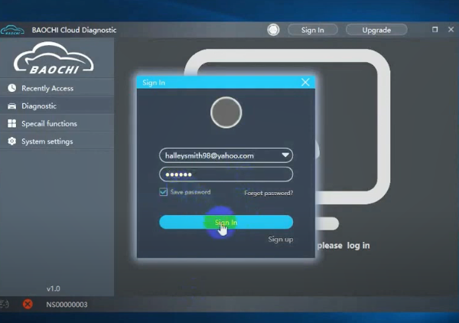Image resolution: width=459 pixels, height=323 pixels.
Task: Click the Upgrade button in title bar
Action: [376, 30]
